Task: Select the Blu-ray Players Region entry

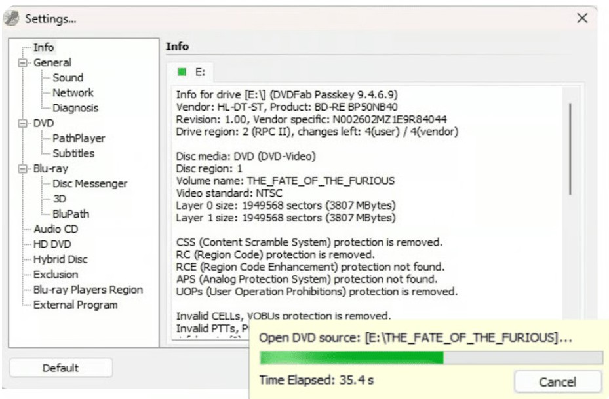Action: tap(88, 290)
